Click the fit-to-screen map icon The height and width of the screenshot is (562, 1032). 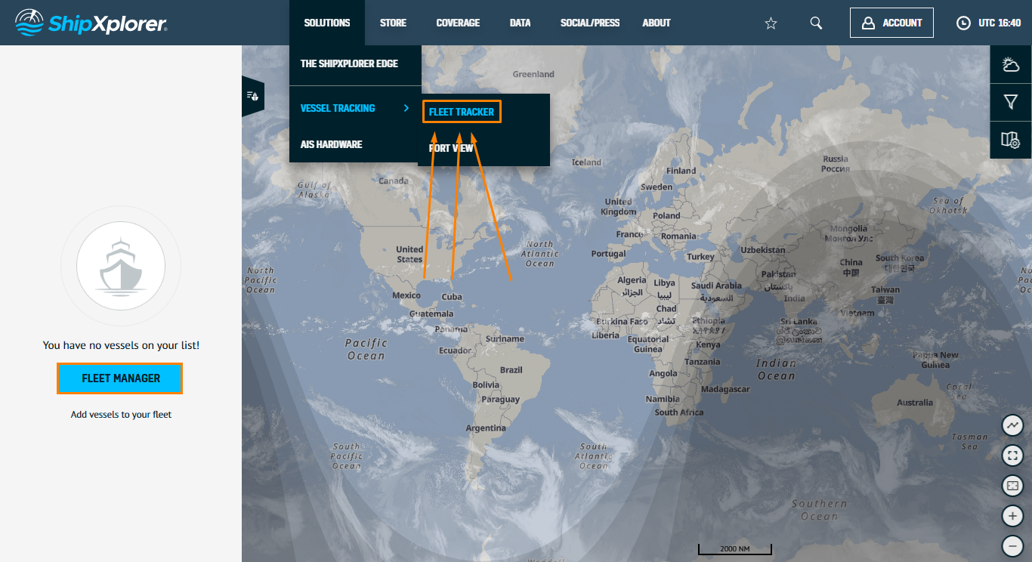click(1012, 486)
